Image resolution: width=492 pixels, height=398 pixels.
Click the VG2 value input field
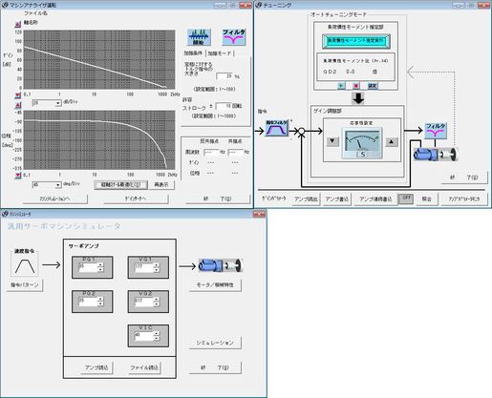143,302
